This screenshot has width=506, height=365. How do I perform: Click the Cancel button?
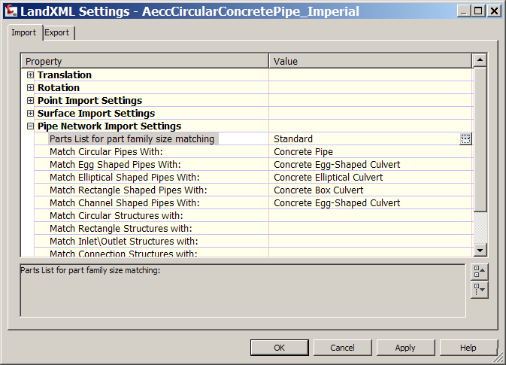tap(342, 348)
